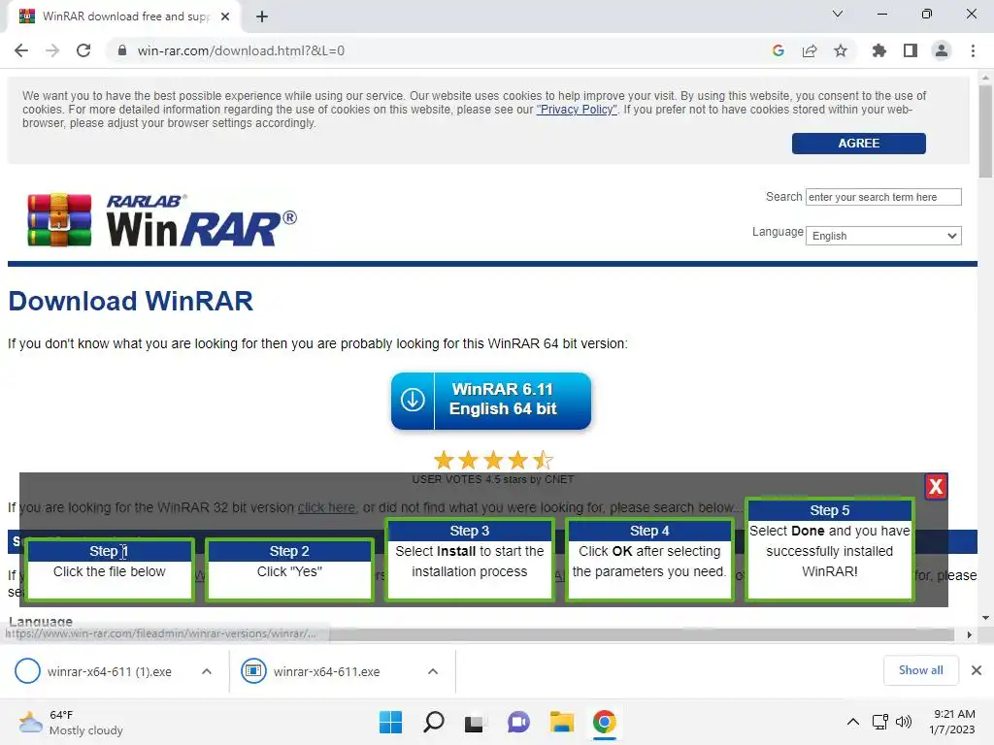Close the installation steps overlay with X
This screenshot has height=745, width=994.
pyautogui.click(x=936, y=487)
